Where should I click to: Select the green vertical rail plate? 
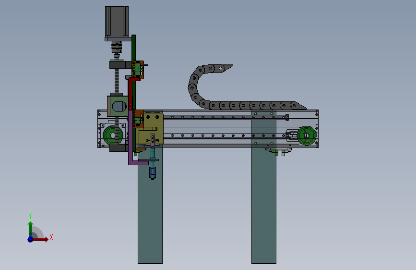coord(133,48)
